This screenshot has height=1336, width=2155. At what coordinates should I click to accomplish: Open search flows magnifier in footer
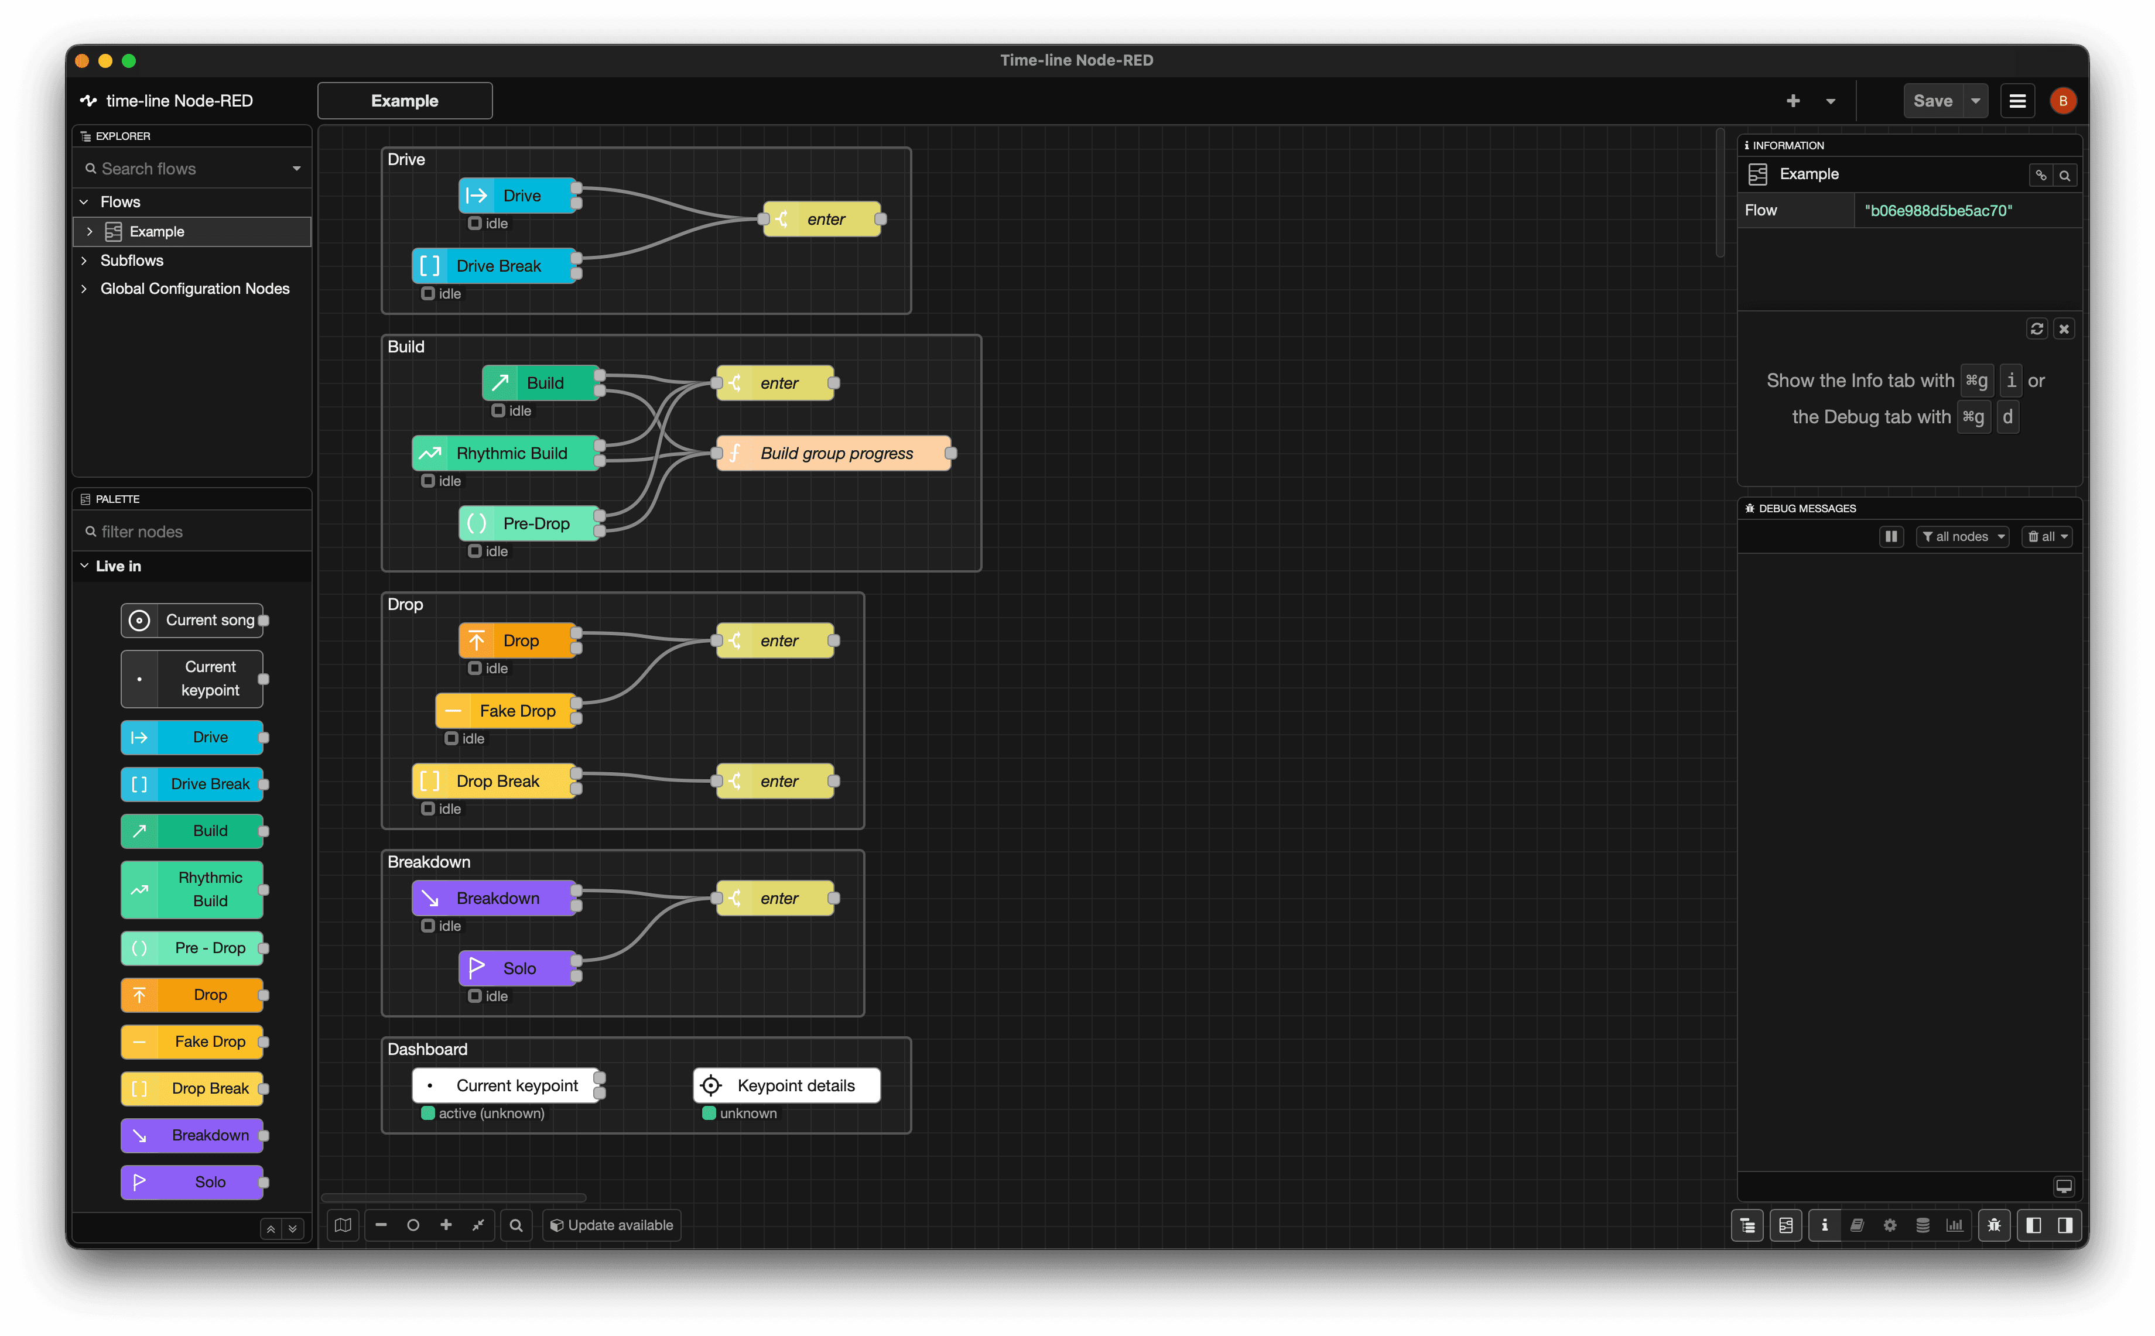pos(516,1225)
